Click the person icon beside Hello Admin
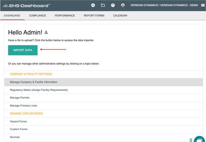The image size is (206, 142). tap(46, 32)
